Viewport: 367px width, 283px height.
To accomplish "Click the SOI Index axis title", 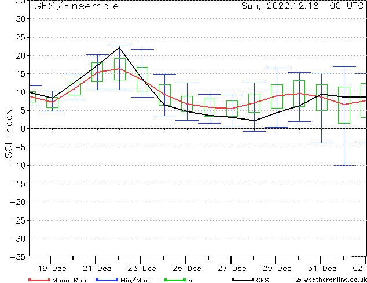I will coord(9,133).
